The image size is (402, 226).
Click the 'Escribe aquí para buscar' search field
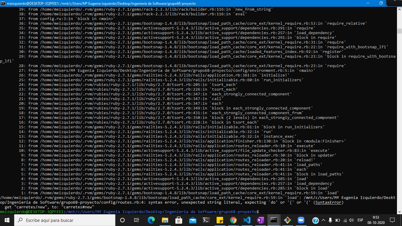click(59, 220)
